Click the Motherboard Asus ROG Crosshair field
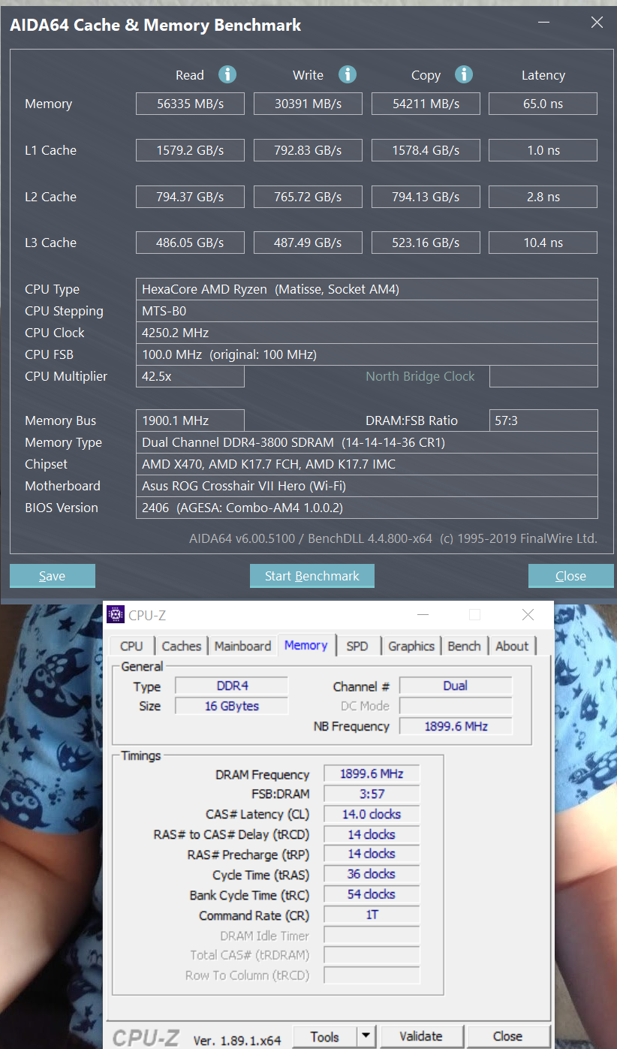 point(367,486)
